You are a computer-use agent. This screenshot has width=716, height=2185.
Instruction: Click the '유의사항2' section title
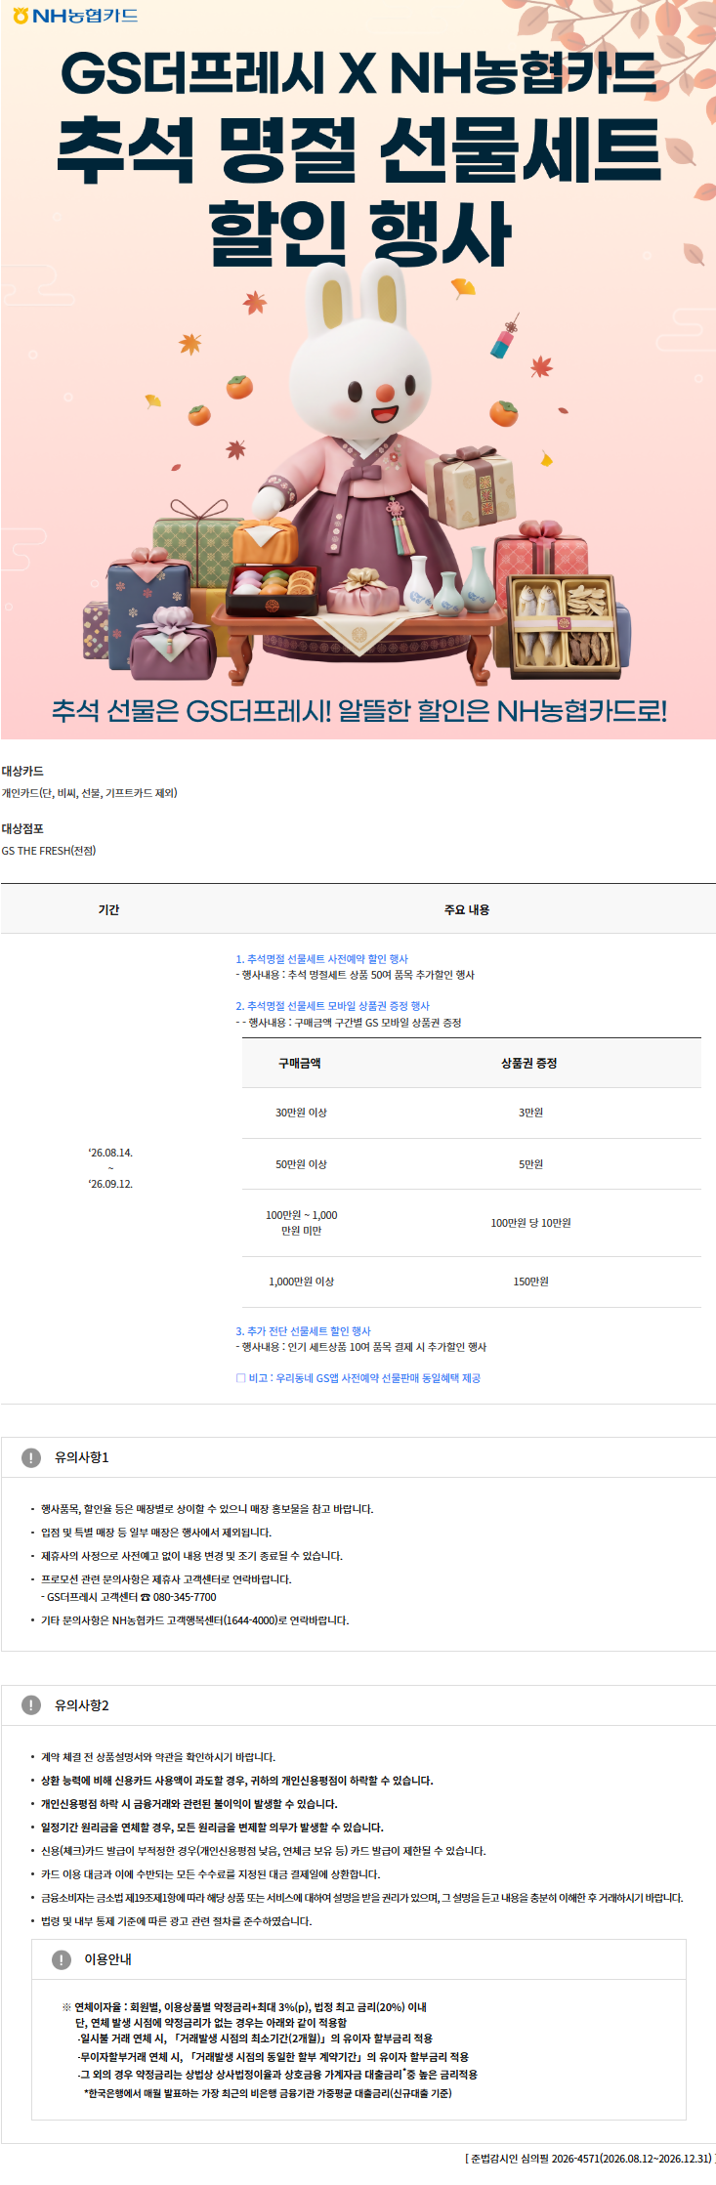pyautogui.click(x=82, y=1705)
